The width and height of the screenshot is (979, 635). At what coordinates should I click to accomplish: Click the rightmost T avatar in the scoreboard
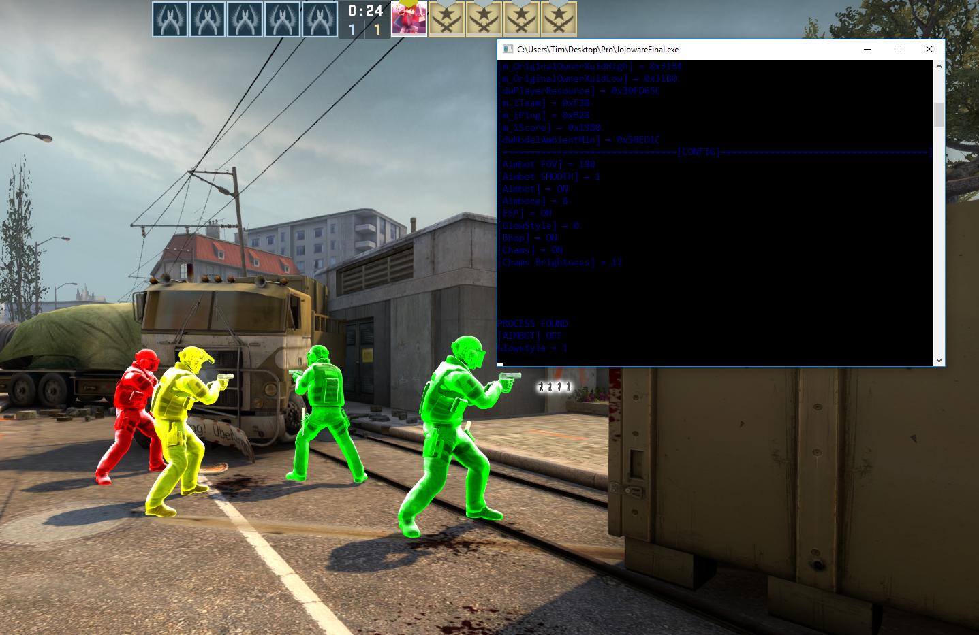click(559, 18)
